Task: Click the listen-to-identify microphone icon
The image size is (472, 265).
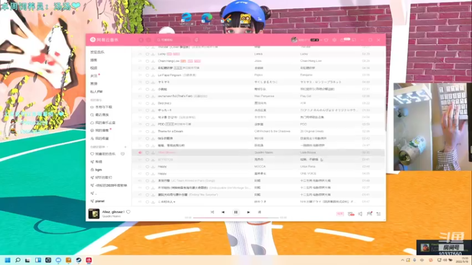Action: (196, 40)
